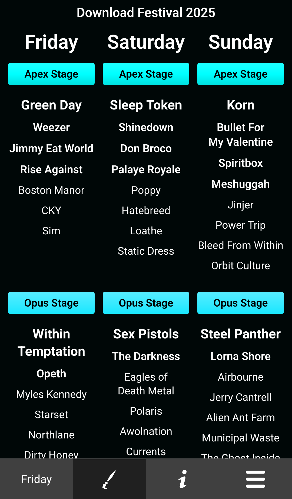Choose Green Day from Friday lineup
The height and width of the screenshot is (499, 292).
point(51,105)
